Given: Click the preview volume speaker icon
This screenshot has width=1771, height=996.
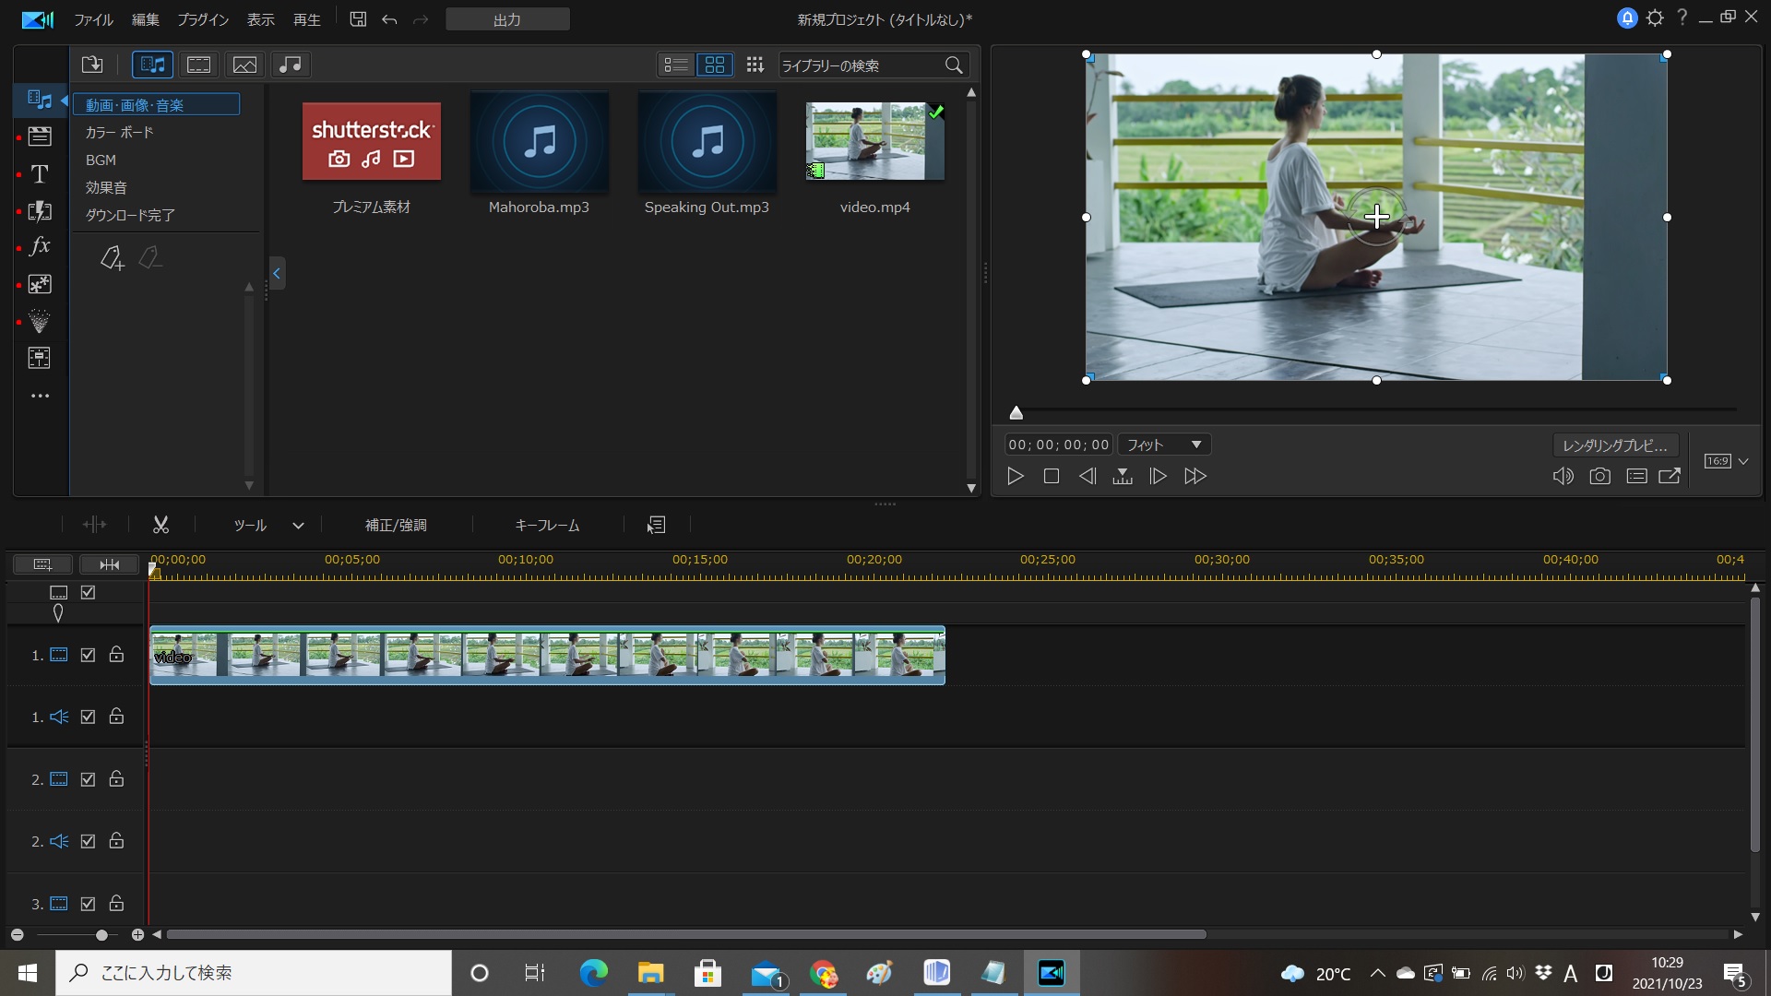Looking at the screenshot, I should pyautogui.click(x=1563, y=476).
